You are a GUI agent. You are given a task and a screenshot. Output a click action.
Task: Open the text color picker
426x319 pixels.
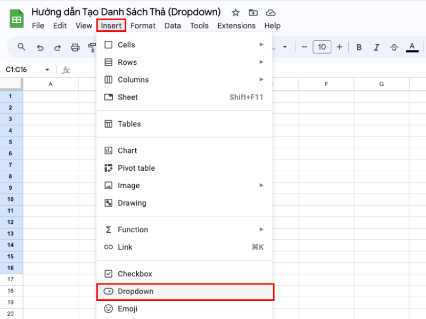click(x=412, y=47)
